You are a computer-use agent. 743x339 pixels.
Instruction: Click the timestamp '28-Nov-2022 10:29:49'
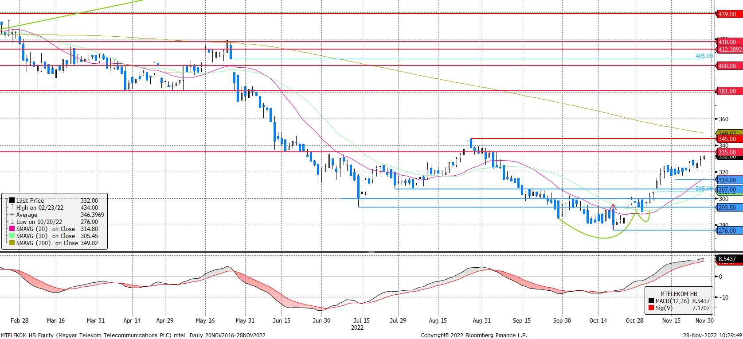tap(712, 335)
